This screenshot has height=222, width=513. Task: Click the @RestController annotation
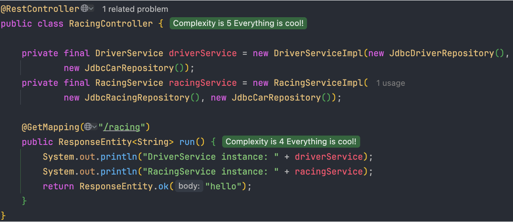(x=40, y=9)
